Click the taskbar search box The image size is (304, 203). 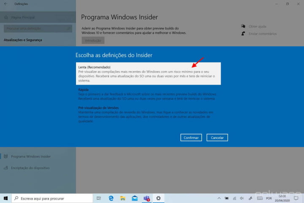[x=52, y=198]
